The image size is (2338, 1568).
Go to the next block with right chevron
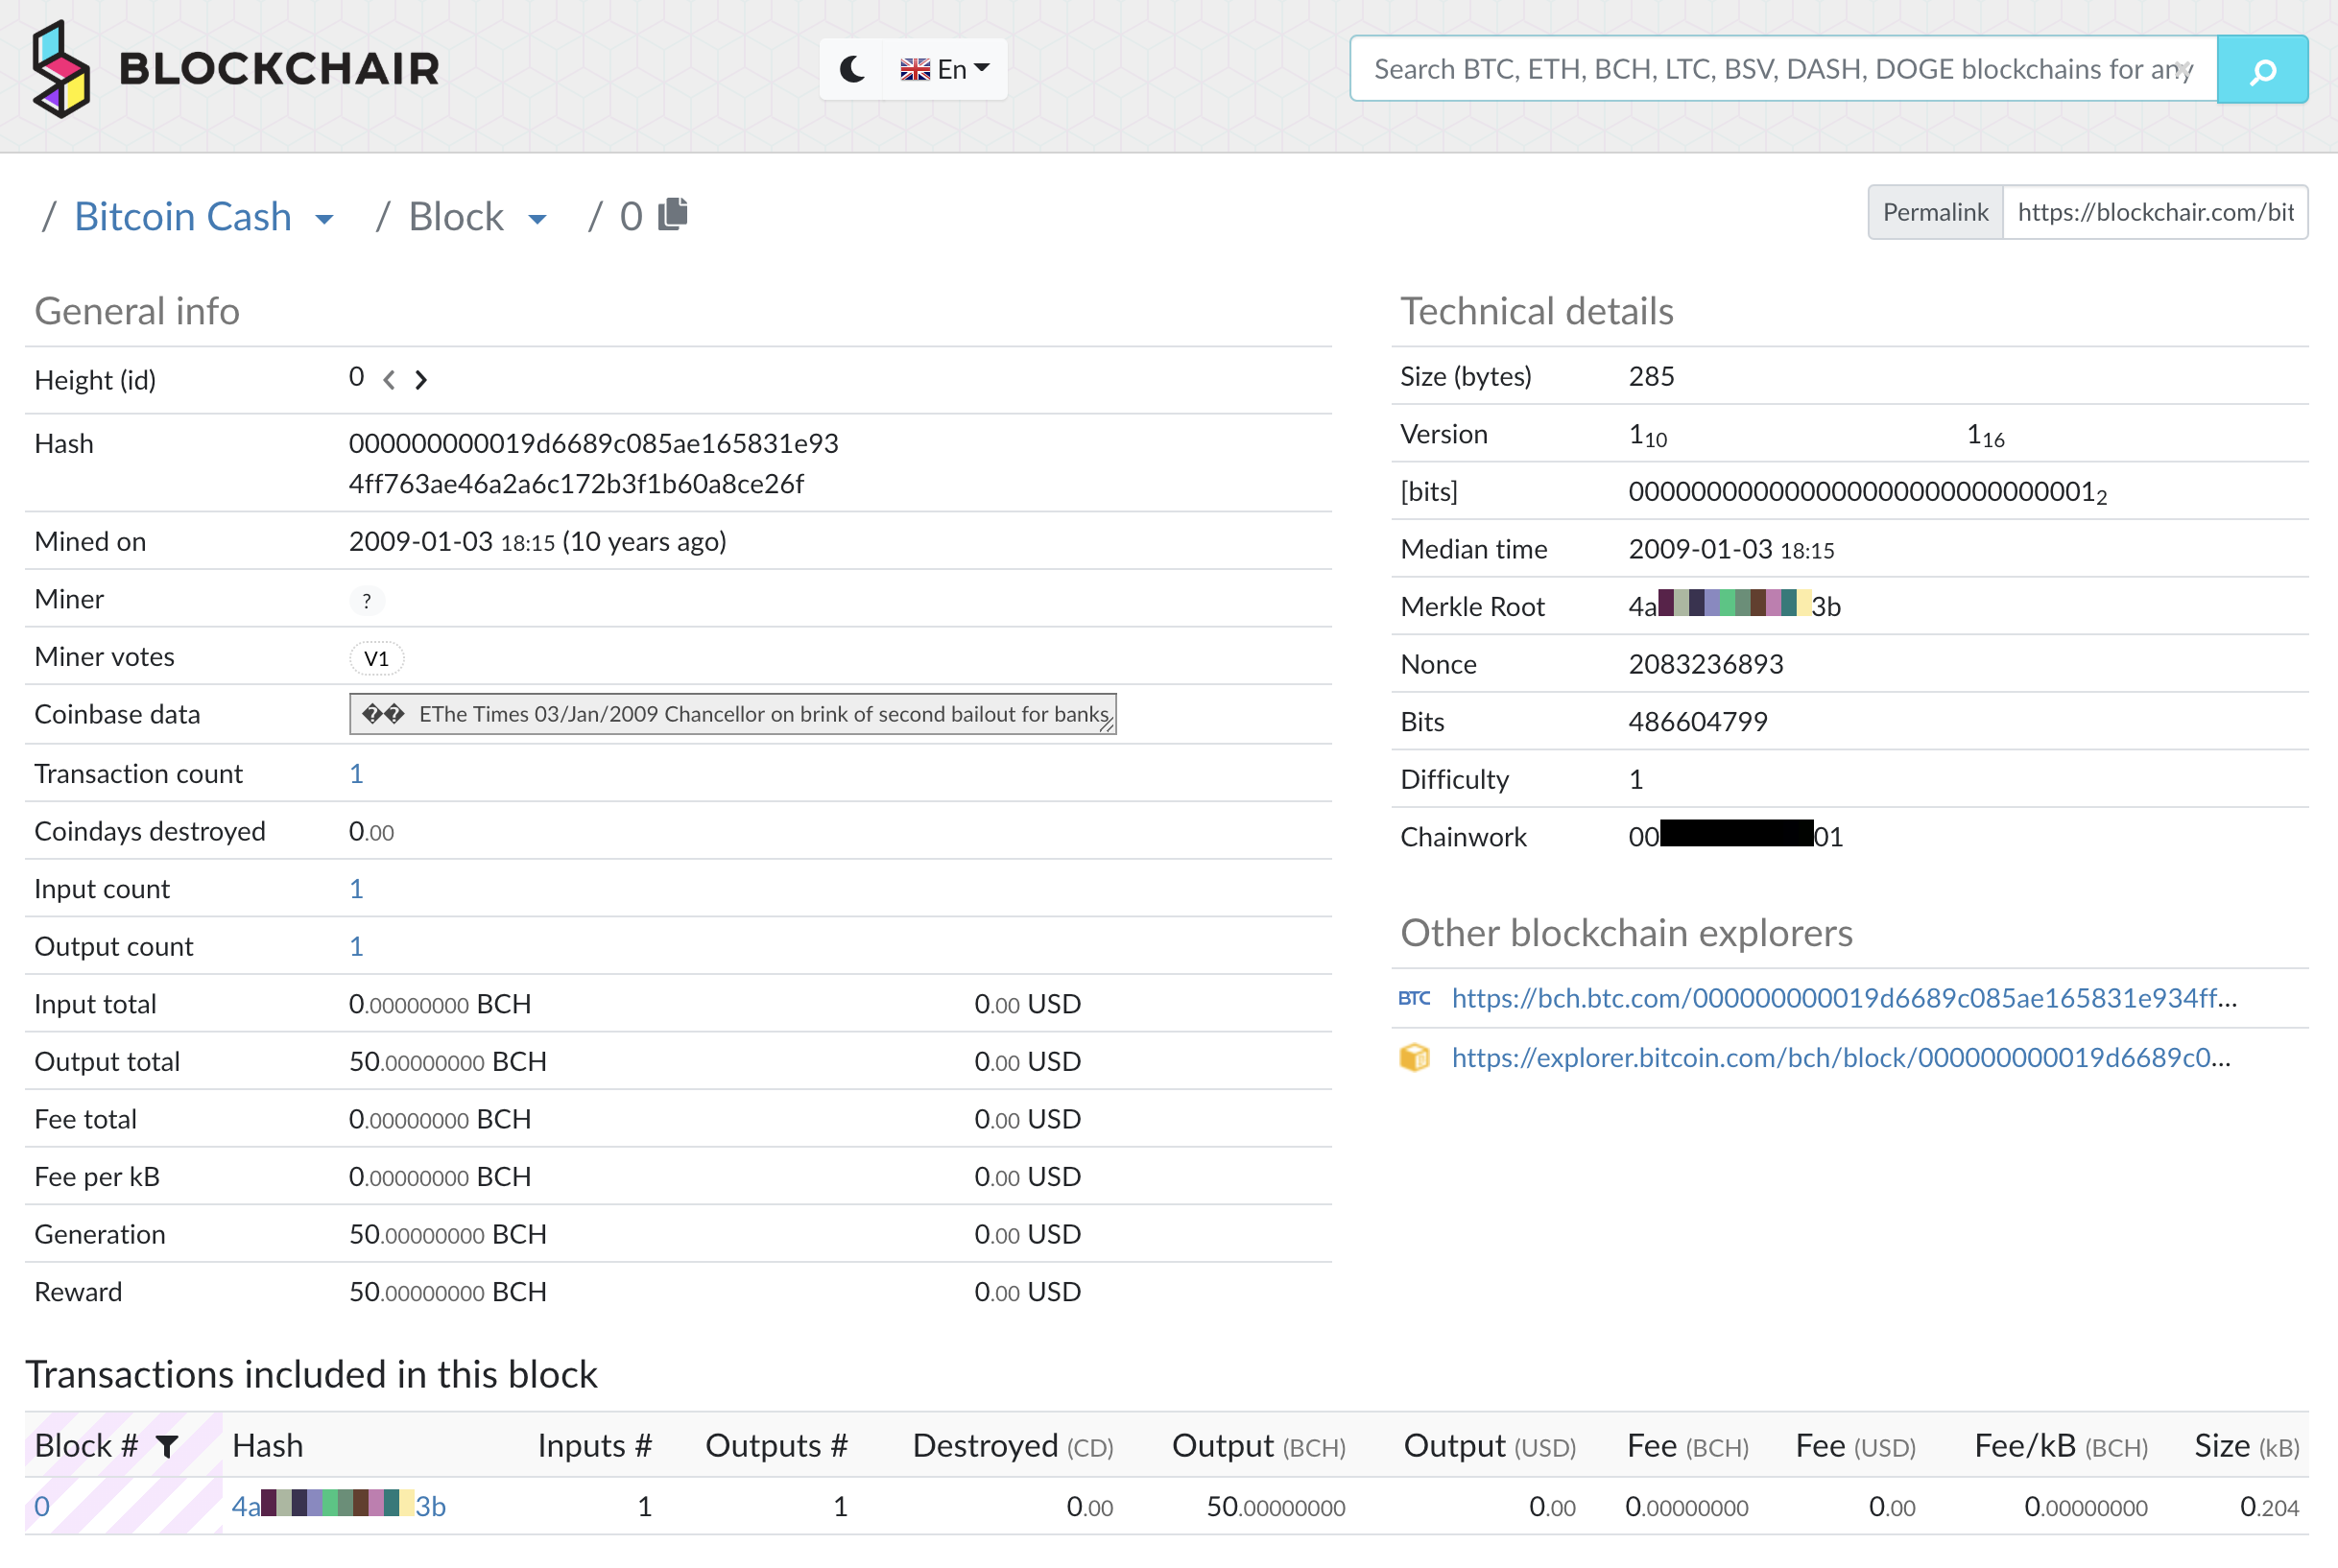[421, 380]
